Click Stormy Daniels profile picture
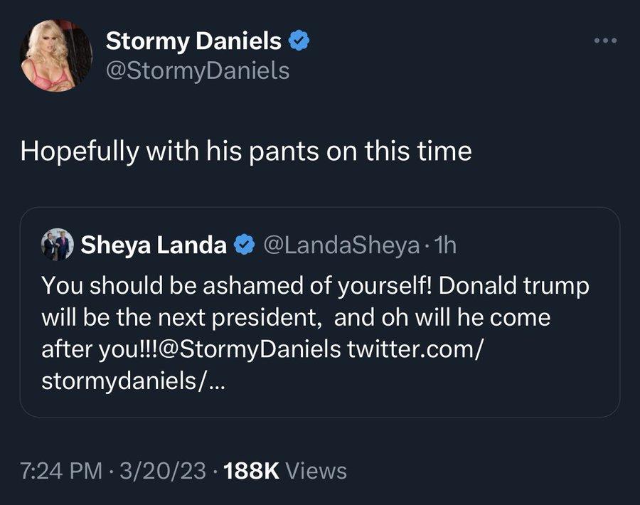Image resolution: width=640 pixels, height=505 pixels. pos(55,53)
